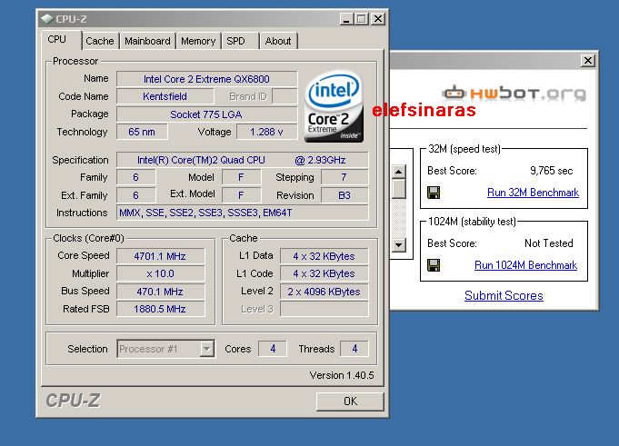Open the Memory tab
This screenshot has height=446, width=619.
pos(198,41)
